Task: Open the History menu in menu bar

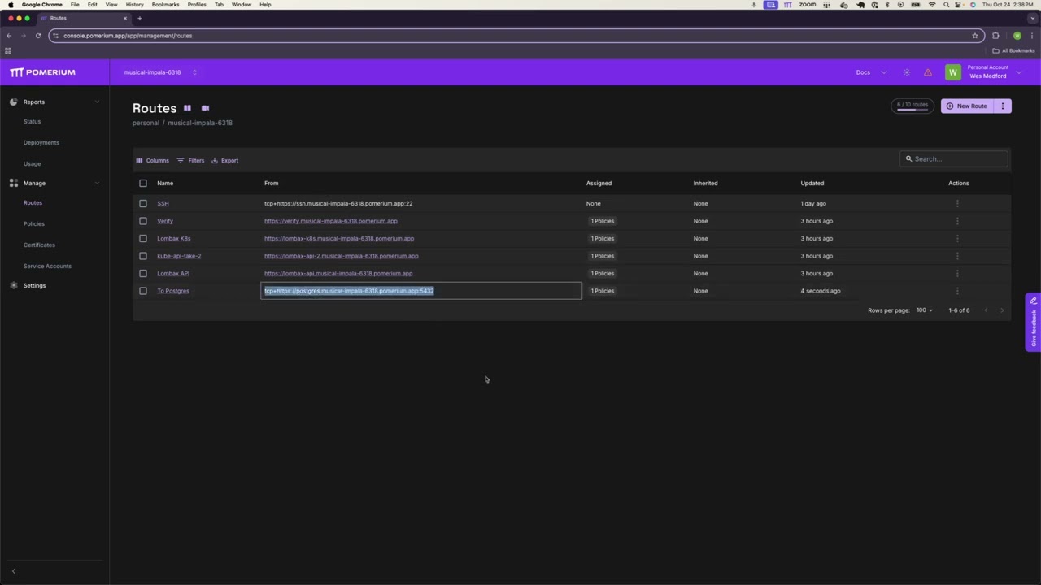Action: pyautogui.click(x=135, y=5)
